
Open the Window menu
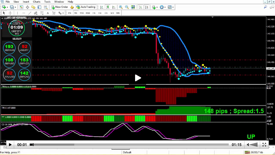click(x=59, y=2)
